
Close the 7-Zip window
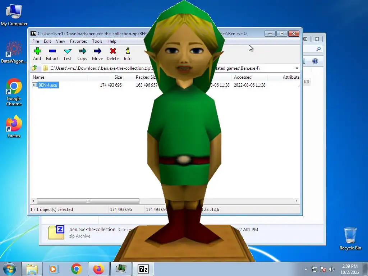294,34
